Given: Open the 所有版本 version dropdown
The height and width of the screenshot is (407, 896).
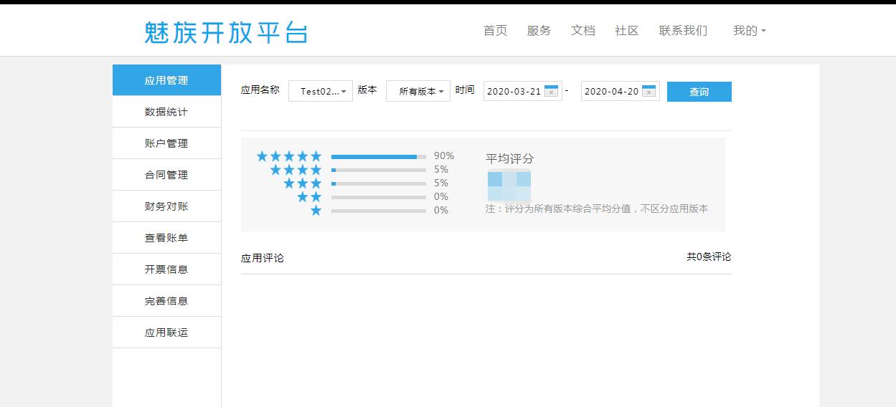Looking at the screenshot, I should pos(418,91).
